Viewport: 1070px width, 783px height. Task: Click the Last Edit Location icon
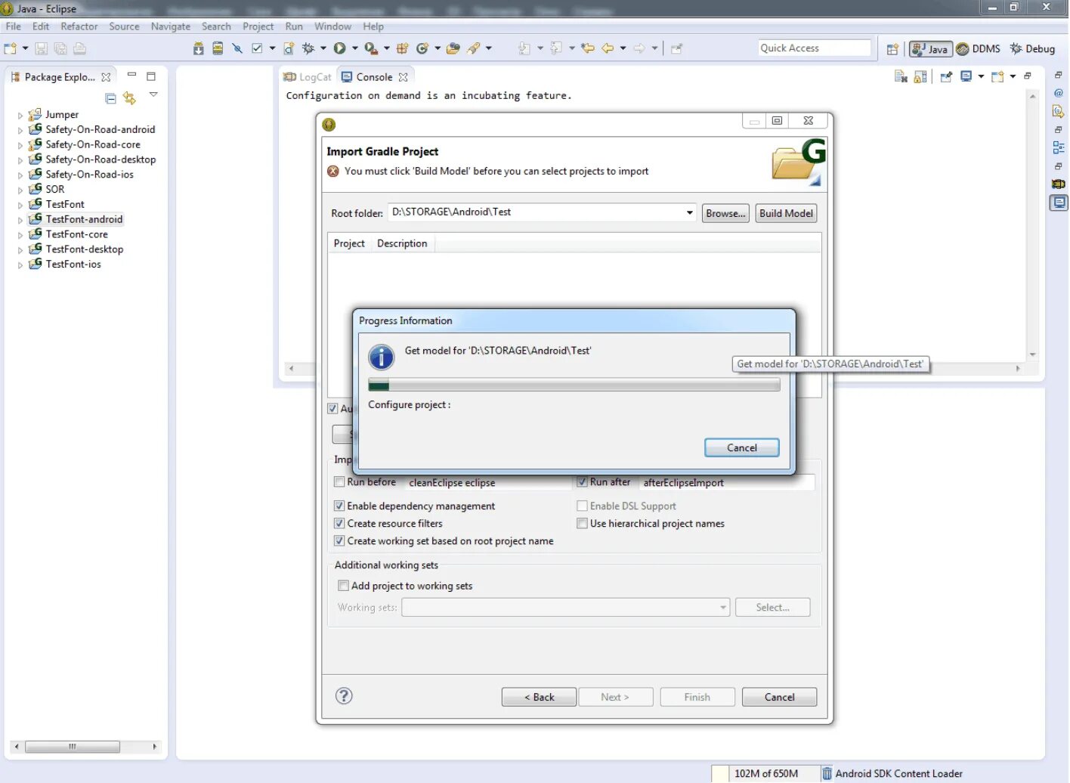point(587,48)
